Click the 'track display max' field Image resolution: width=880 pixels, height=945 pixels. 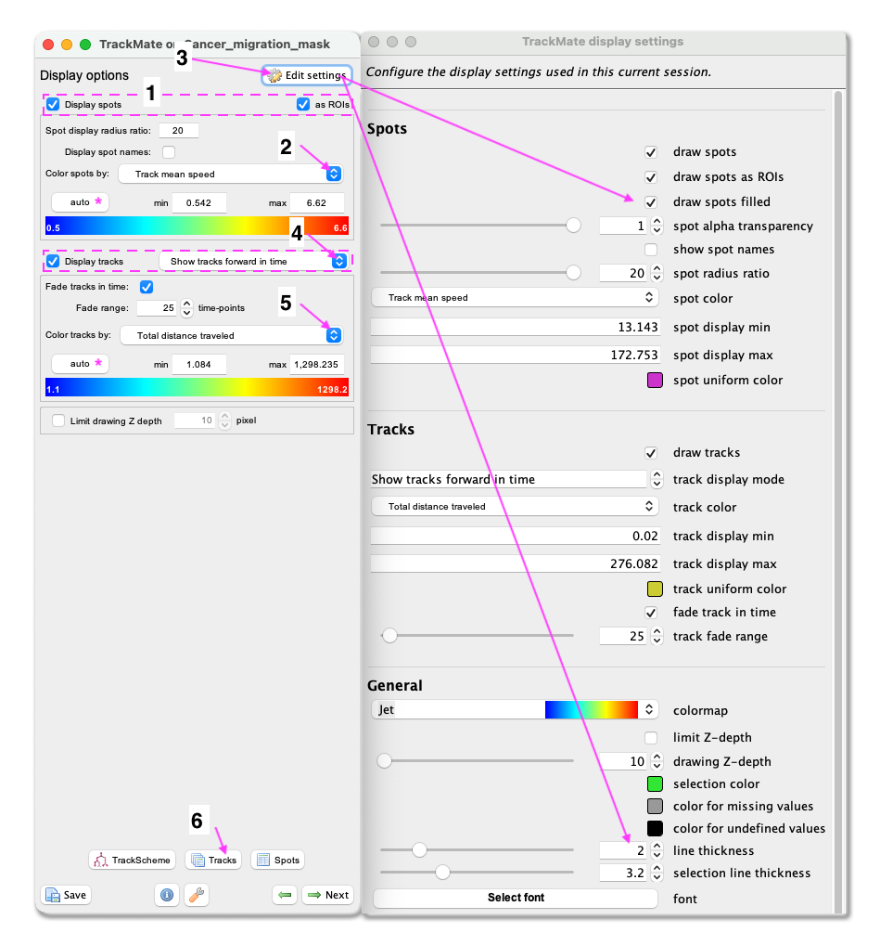(x=516, y=563)
